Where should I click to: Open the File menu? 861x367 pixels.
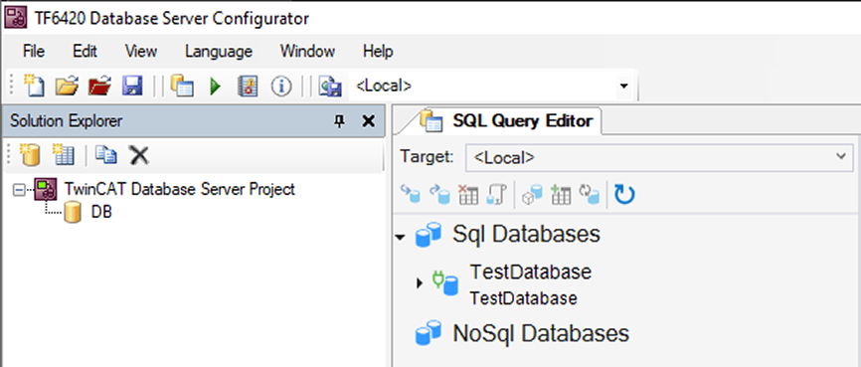point(34,52)
